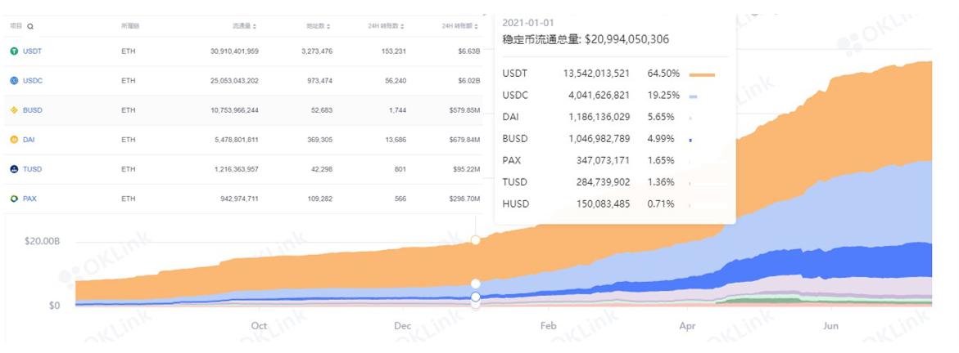This screenshot has width=959, height=353.
Task: Click PAX supply value 942,974,711
Action: tap(239, 199)
